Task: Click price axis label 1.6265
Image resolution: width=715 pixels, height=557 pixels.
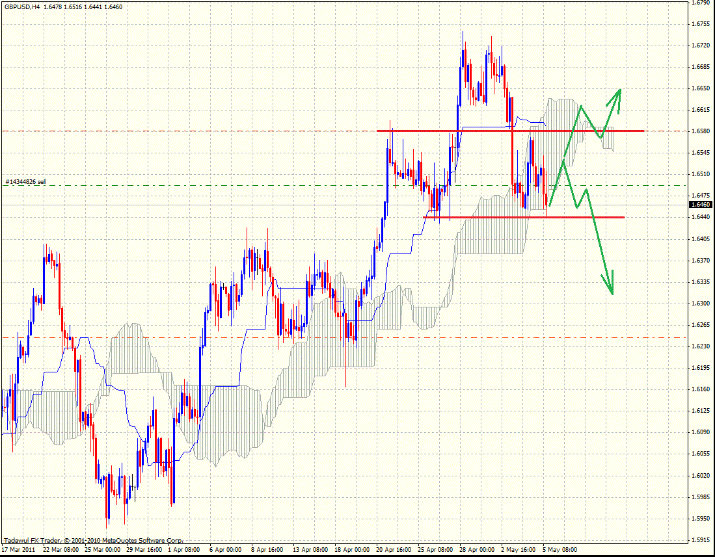Action: click(x=701, y=325)
